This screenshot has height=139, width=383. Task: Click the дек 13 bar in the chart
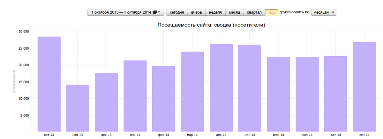click(106, 102)
